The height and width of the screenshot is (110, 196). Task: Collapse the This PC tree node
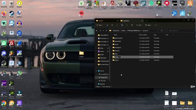coord(96,71)
